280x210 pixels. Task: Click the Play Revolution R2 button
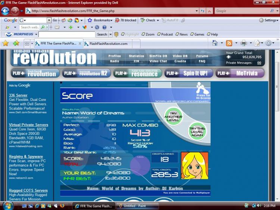coord(87,73)
